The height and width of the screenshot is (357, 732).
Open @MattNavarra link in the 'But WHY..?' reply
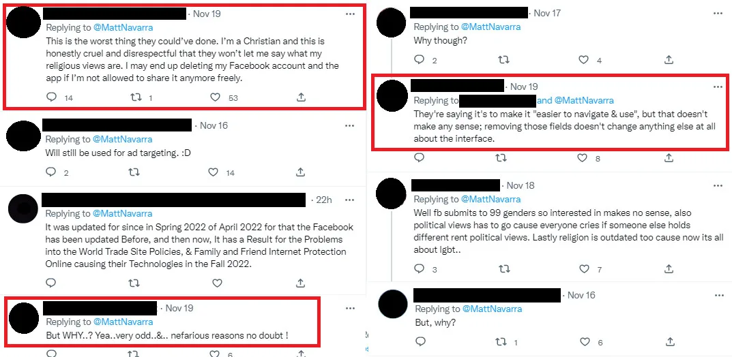(x=122, y=322)
